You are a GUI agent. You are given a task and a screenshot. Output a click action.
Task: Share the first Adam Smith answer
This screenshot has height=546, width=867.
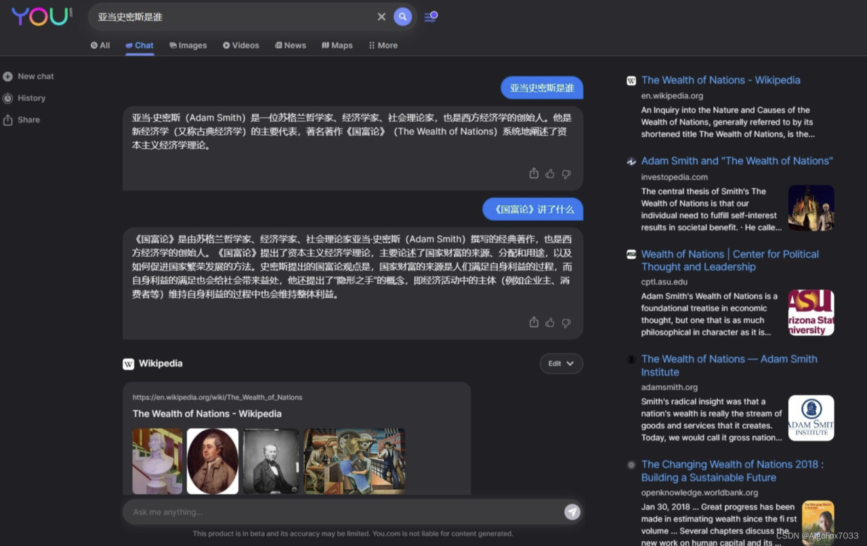tap(534, 173)
